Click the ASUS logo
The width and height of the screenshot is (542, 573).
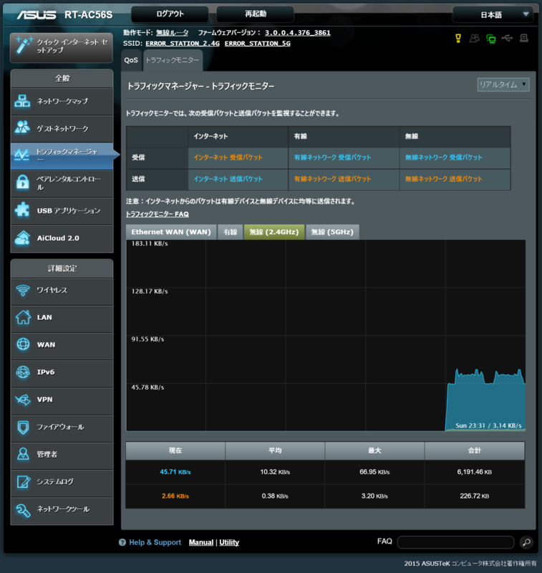click(37, 14)
